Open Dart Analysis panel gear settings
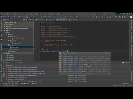 point(126,63)
